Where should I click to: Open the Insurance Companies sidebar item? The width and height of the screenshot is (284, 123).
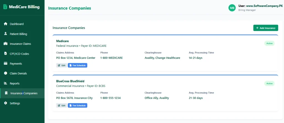pos(24,93)
